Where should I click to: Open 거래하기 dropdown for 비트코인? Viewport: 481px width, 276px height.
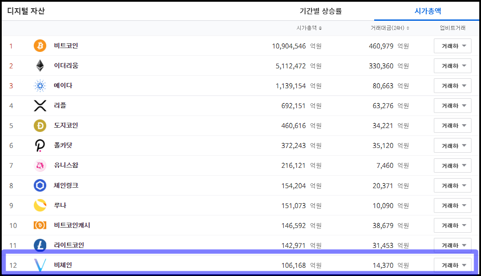coord(452,46)
